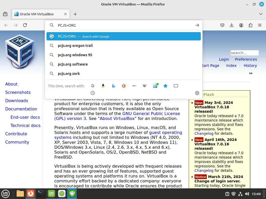The image size is (266, 199).
Task: Open the Downloads toolbar icon
Action: (x=231, y=25)
